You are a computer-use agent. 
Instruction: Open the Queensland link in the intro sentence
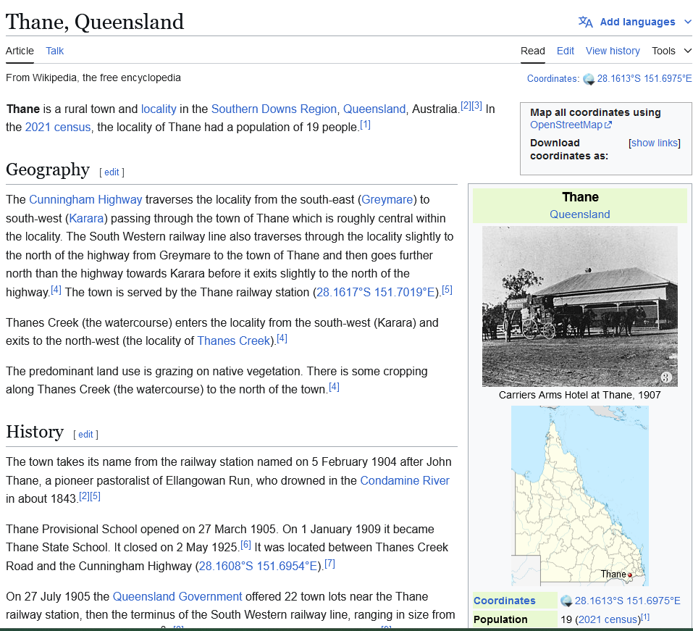point(374,109)
